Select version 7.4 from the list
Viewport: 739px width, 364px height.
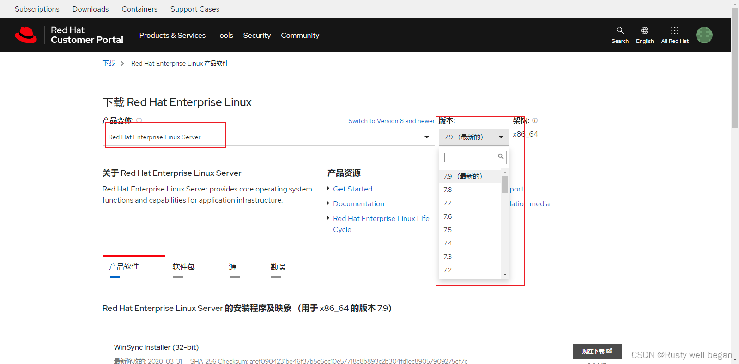click(470, 243)
